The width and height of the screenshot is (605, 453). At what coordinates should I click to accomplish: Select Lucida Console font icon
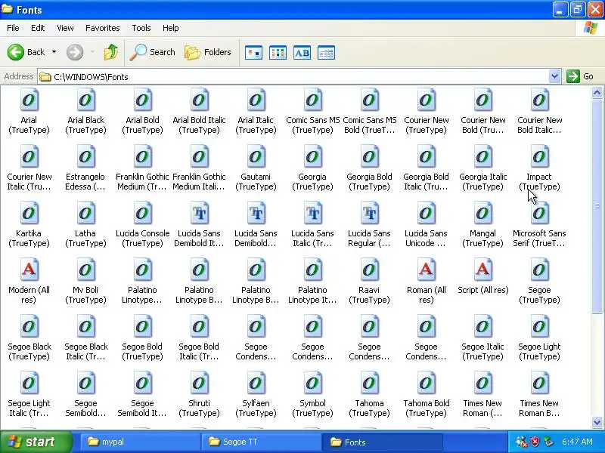142,214
